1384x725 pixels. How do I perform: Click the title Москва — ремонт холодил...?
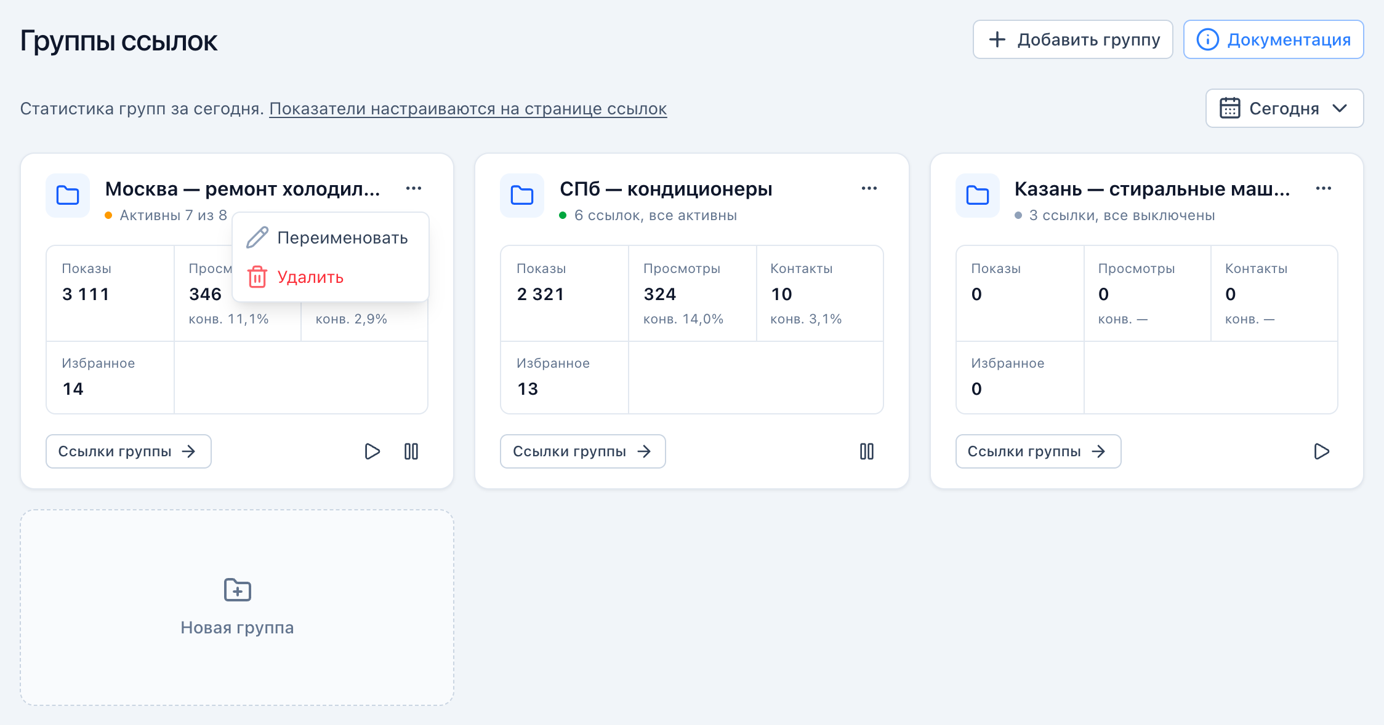(x=243, y=189)
